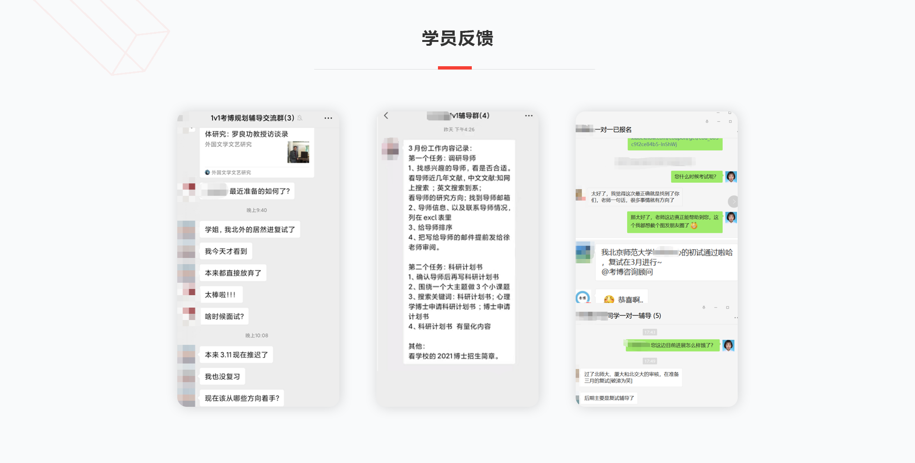Screen dimensions: 915x463
Task: Click the muted bell icon beside 交流群(3) title
Action: 300,118
